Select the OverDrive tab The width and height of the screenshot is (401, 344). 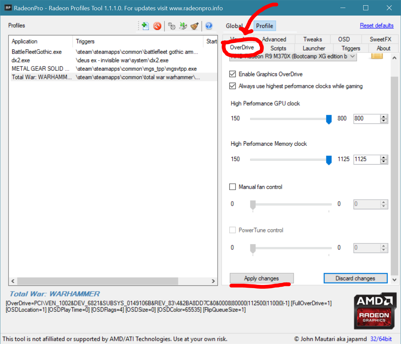(x=242, y=47)
